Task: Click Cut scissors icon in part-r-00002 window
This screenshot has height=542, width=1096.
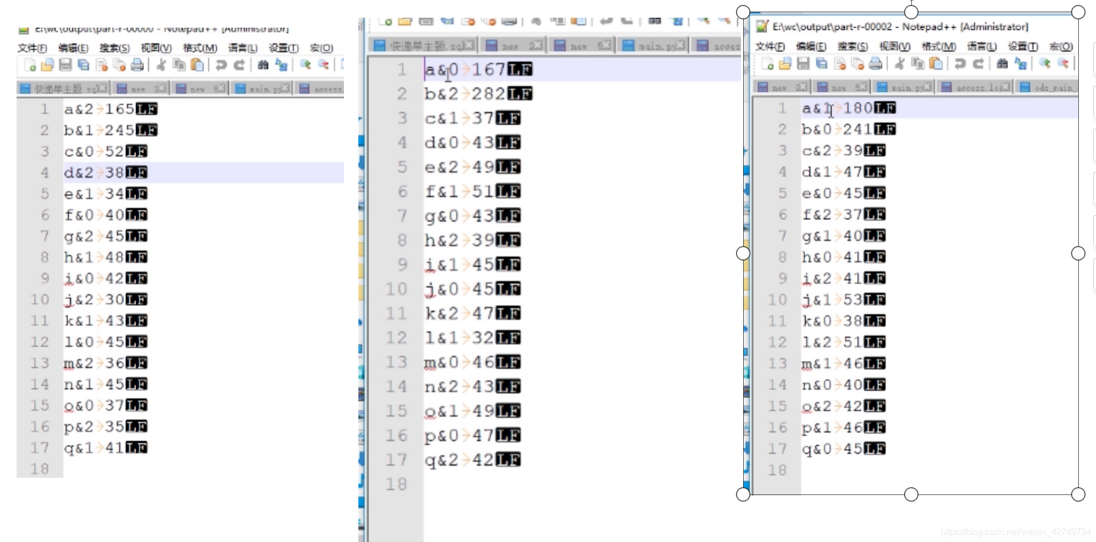Action: point(900,64)
